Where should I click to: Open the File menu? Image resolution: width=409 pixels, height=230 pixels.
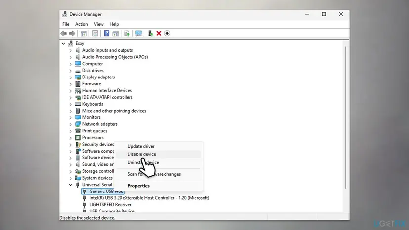pyautogui.click(x=66, y=24)
